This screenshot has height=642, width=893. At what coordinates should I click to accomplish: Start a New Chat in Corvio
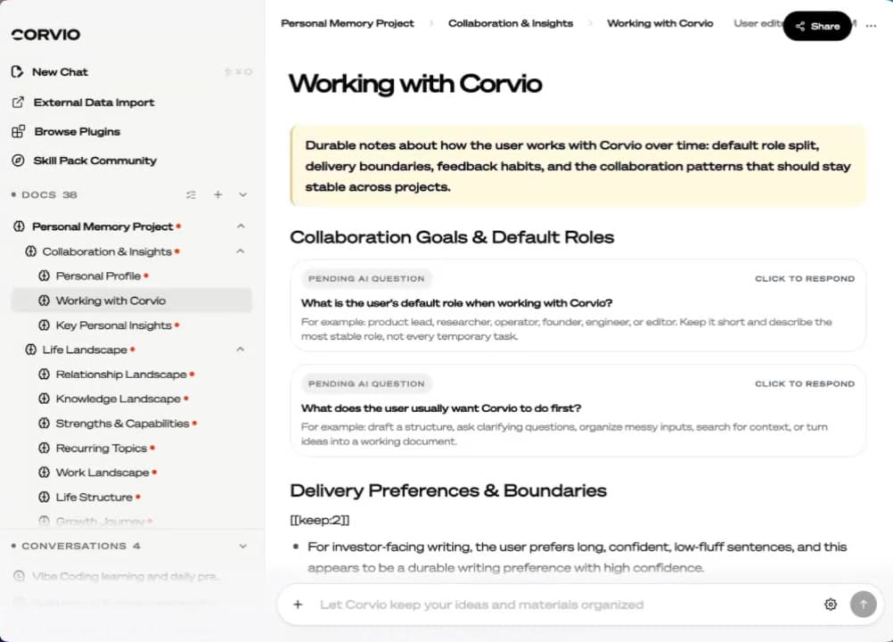(x=59, y=71)
